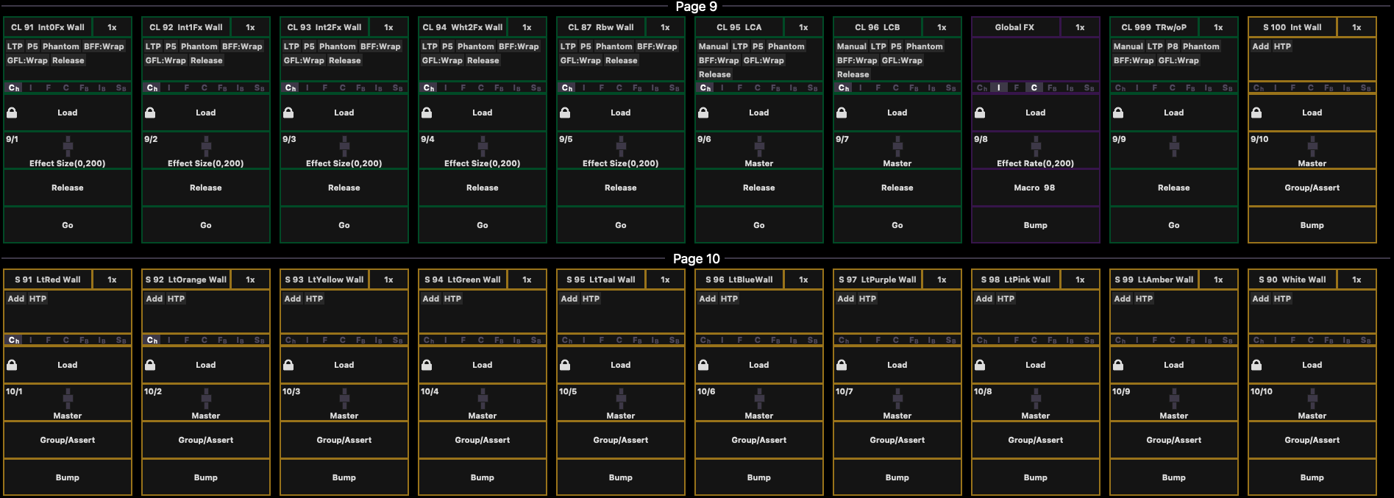Click the fader icon on playback 10/3
Image resolution: width=1394 pixels, height=498 pixels.
click(344, 398)
